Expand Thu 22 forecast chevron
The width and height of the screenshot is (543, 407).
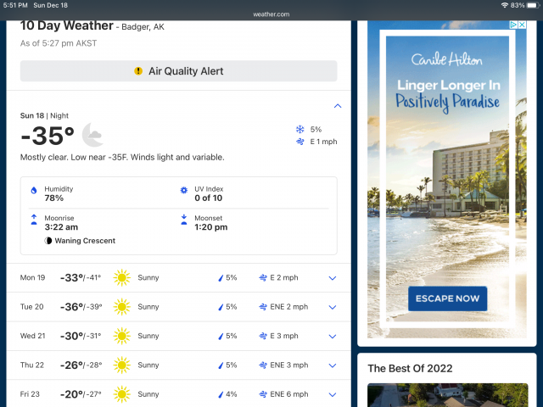(333, 365)
